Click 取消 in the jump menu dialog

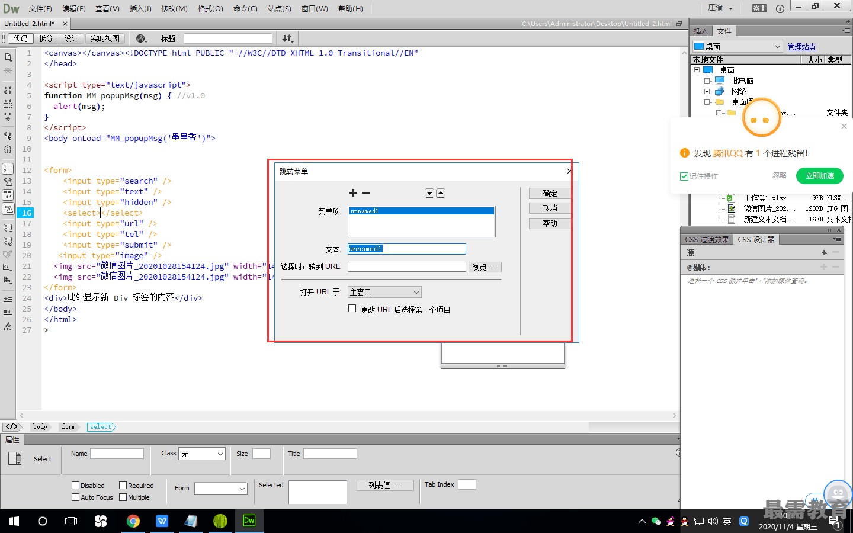(550, 208)
